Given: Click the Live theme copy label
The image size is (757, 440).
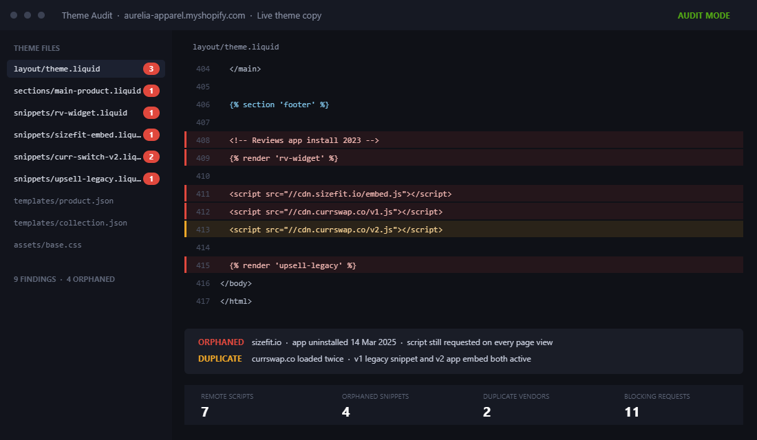Looking at the screenshot, I should click(289, 15).
